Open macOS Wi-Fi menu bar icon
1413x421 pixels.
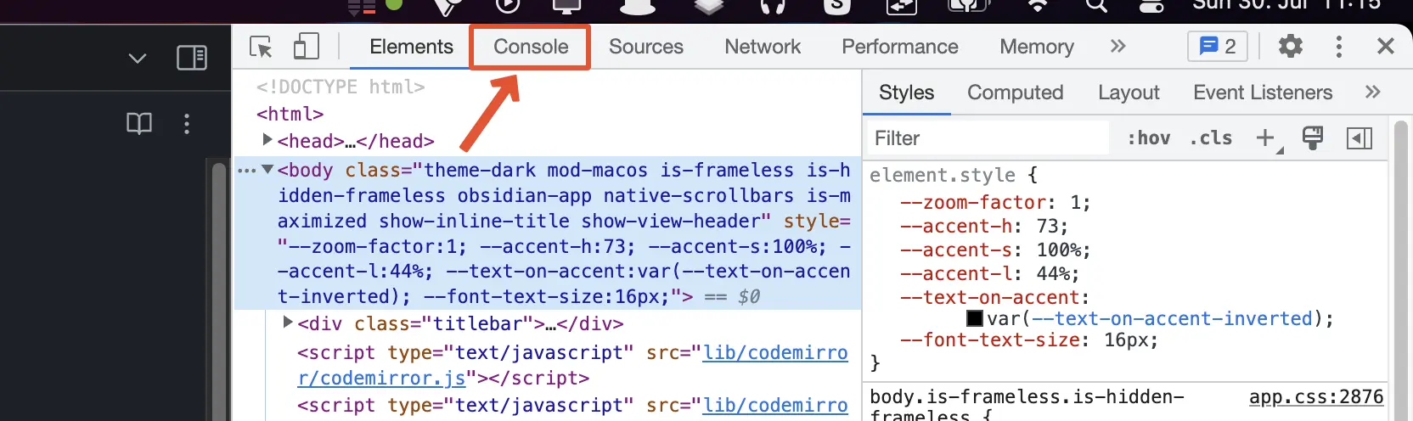(1038, 5)
